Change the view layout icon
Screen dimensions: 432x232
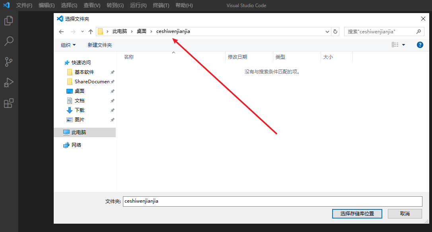[x=395, y=45]
